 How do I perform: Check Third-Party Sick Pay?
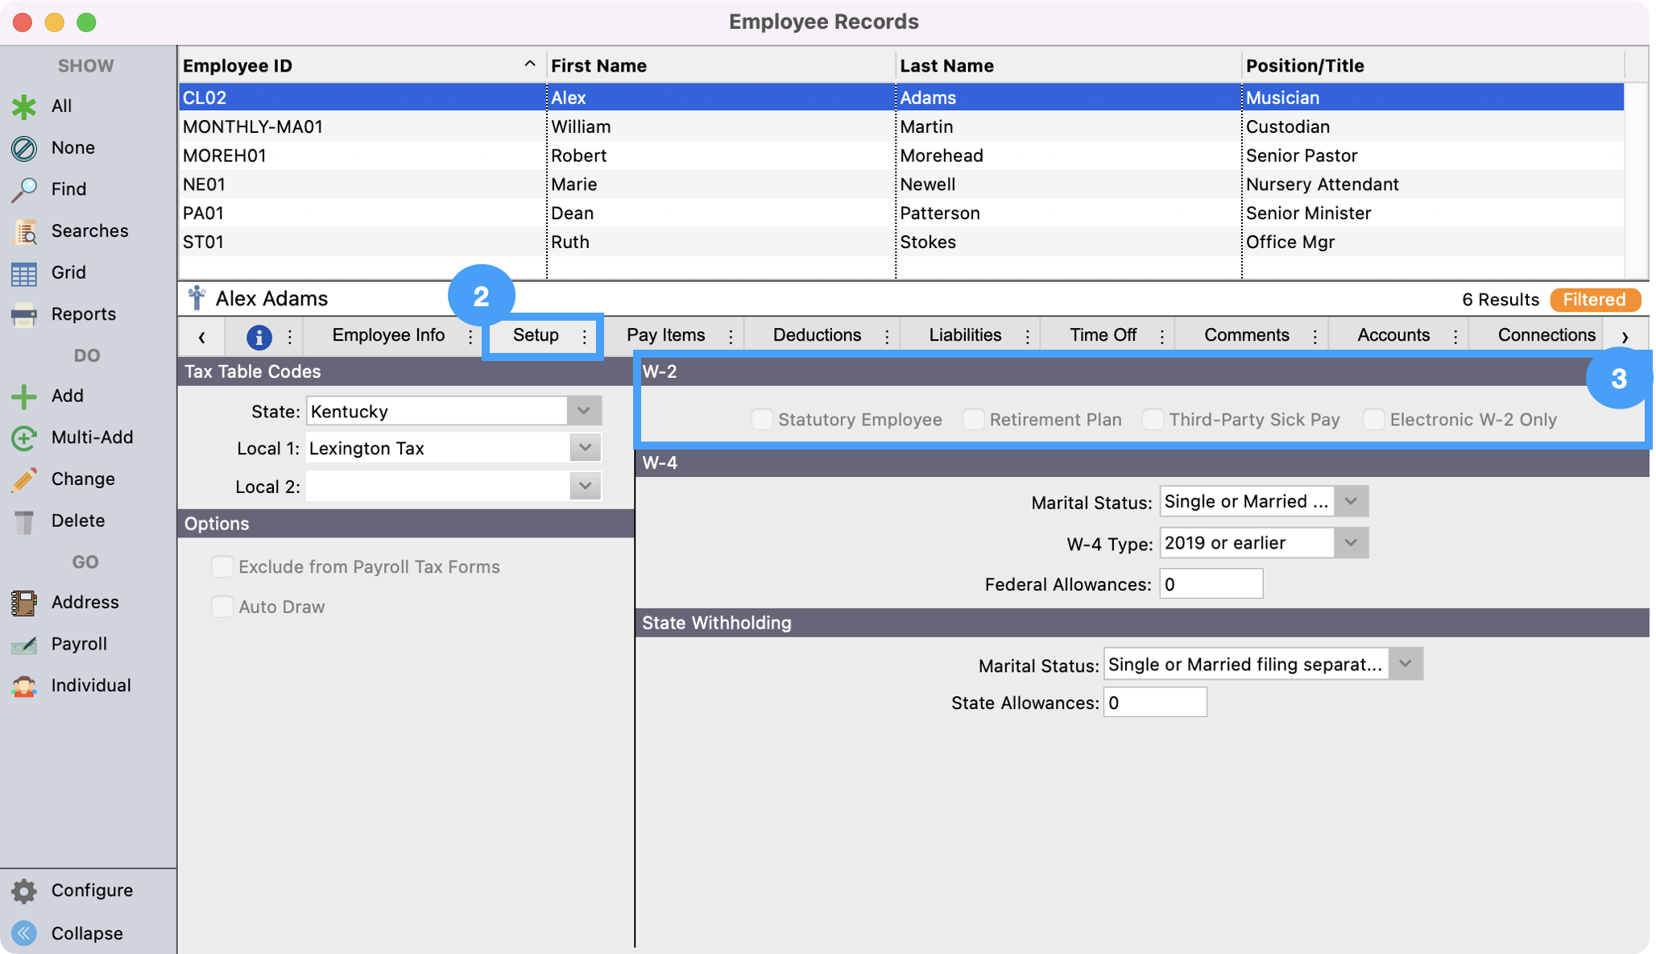(x=1153, y=419)
